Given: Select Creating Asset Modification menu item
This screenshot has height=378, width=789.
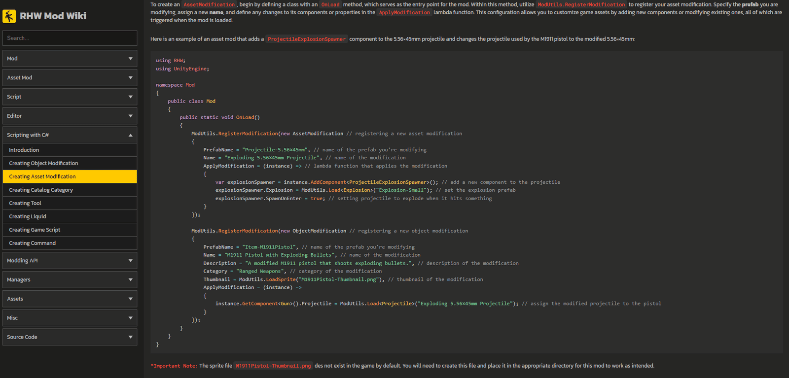Looking at the screenshot, I should 70,176.
